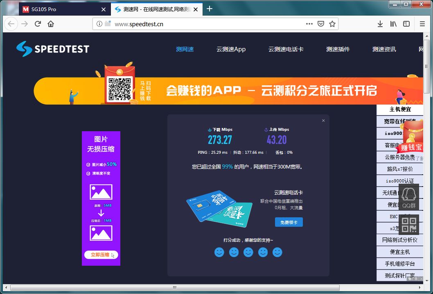Click the vertical scrollbar thumb
Viewport: 433px width, 294px height.
click(426, 67)
